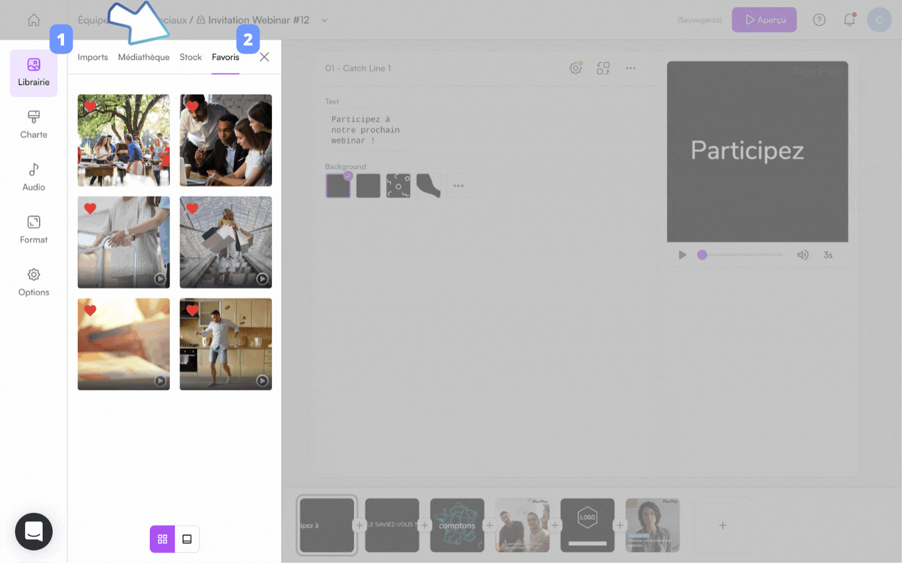The height and width of the screenshot is (563, 902).
Task: Select the second plain background swatch
Action: (x=368, y=186)
